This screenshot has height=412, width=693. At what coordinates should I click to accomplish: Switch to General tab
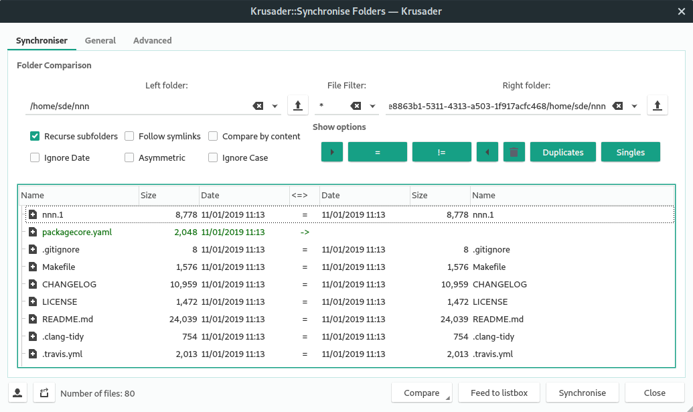[100, 41]
